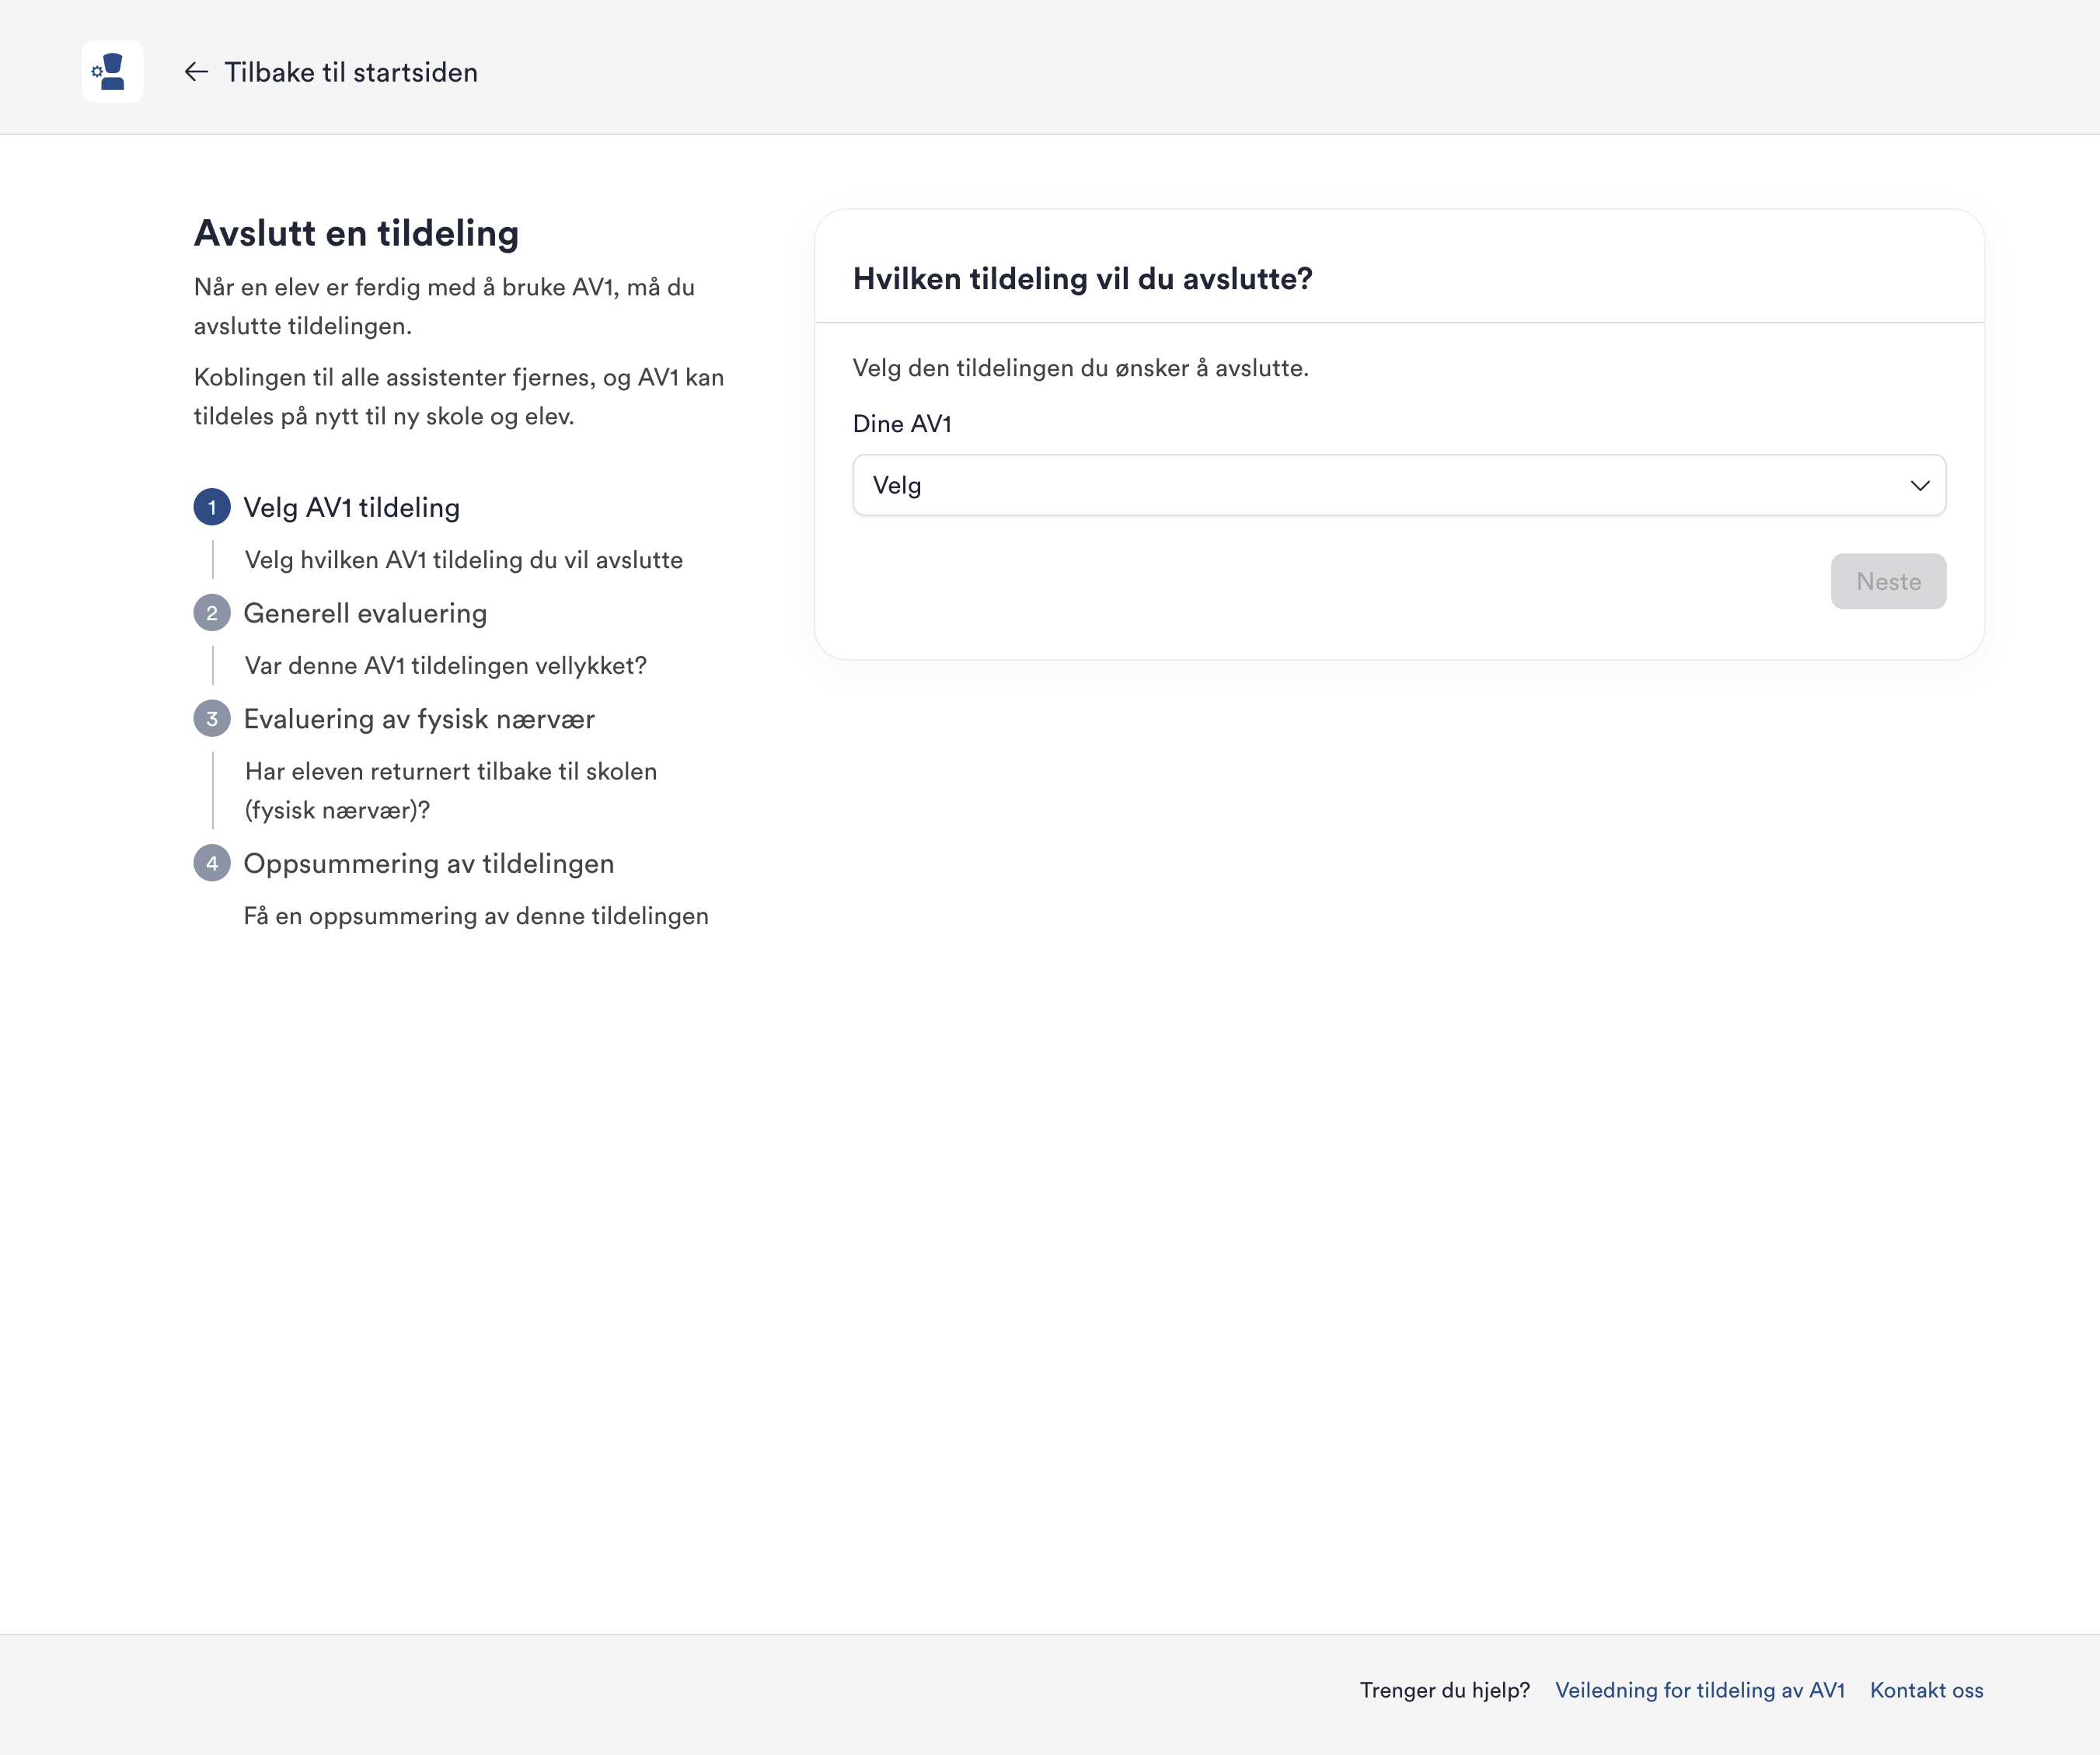Screen dimensions: 2100x1755
Task: Click text Velg den tildelingen du ønsker å avslutte
Action: point(1080,368)
